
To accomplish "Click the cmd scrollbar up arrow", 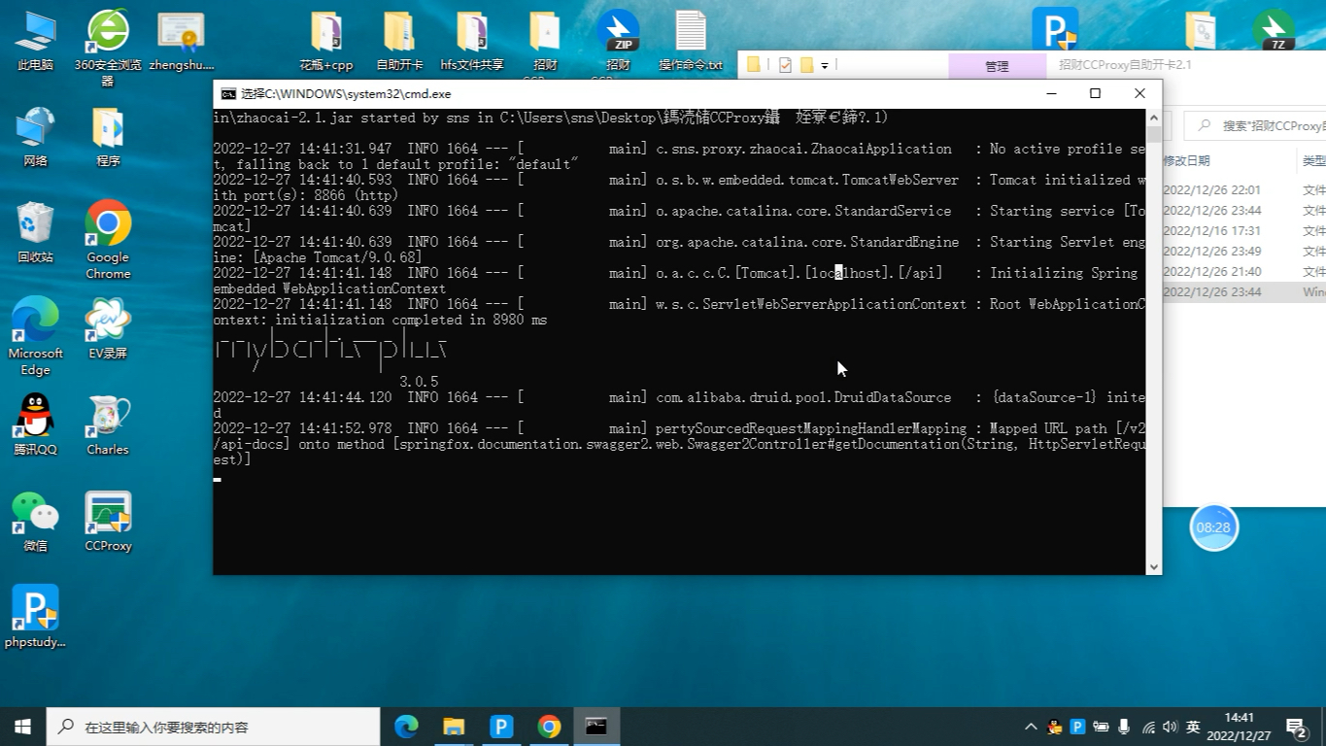I will tap(1154, 118).
